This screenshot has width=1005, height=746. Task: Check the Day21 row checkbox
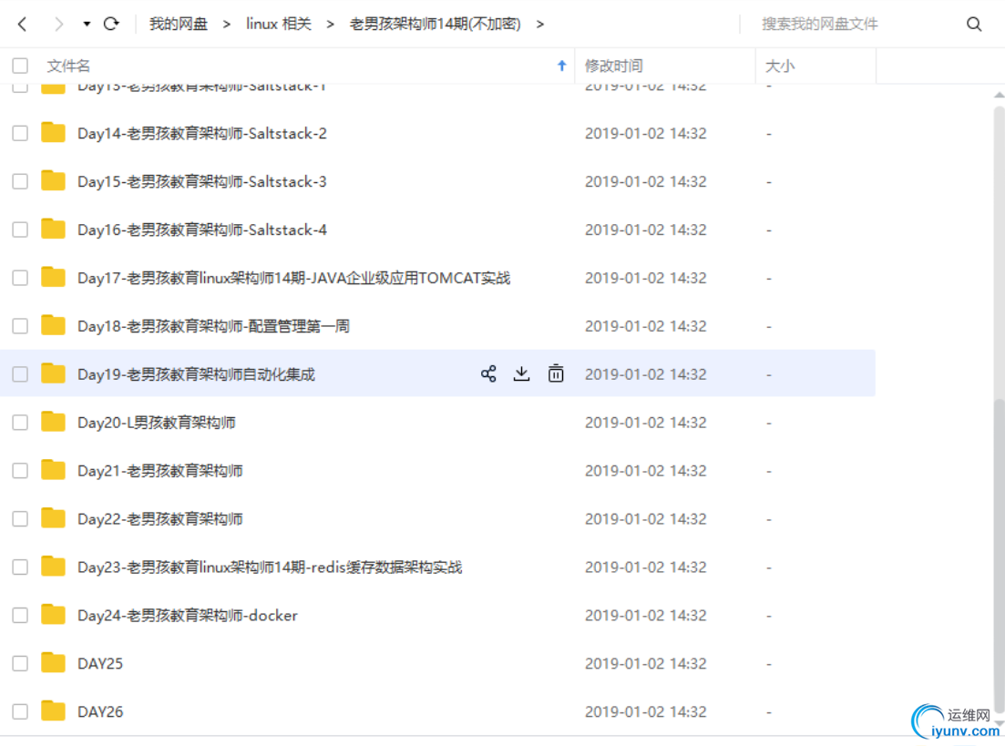pyautogui.click(x=21, y=470)
